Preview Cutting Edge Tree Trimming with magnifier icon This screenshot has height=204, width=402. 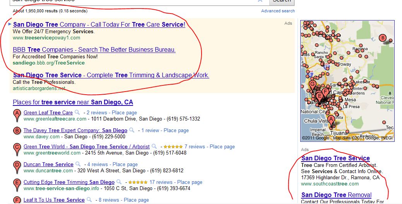[119, 182]
